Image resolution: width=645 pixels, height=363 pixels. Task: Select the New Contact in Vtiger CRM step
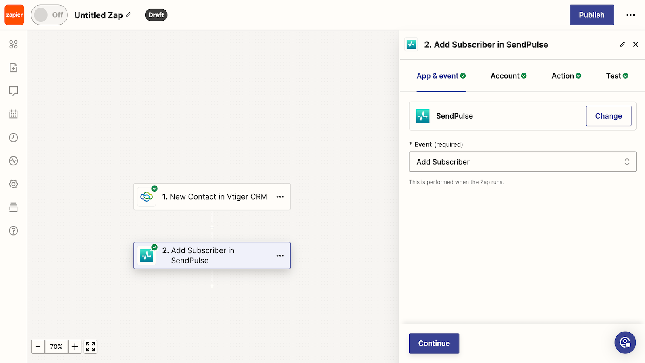[214, 197]
